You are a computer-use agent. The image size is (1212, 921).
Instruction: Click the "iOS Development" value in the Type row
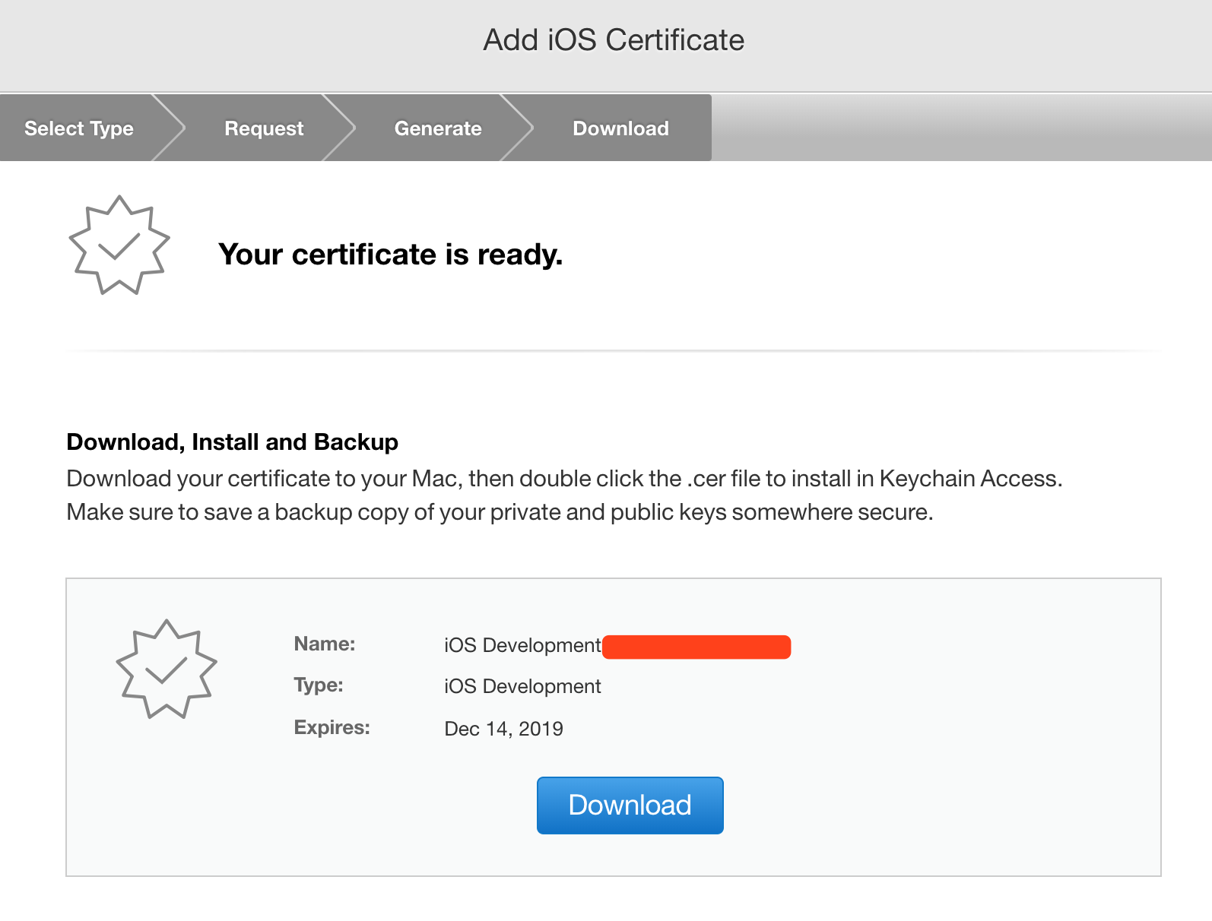tap(522, 686)
